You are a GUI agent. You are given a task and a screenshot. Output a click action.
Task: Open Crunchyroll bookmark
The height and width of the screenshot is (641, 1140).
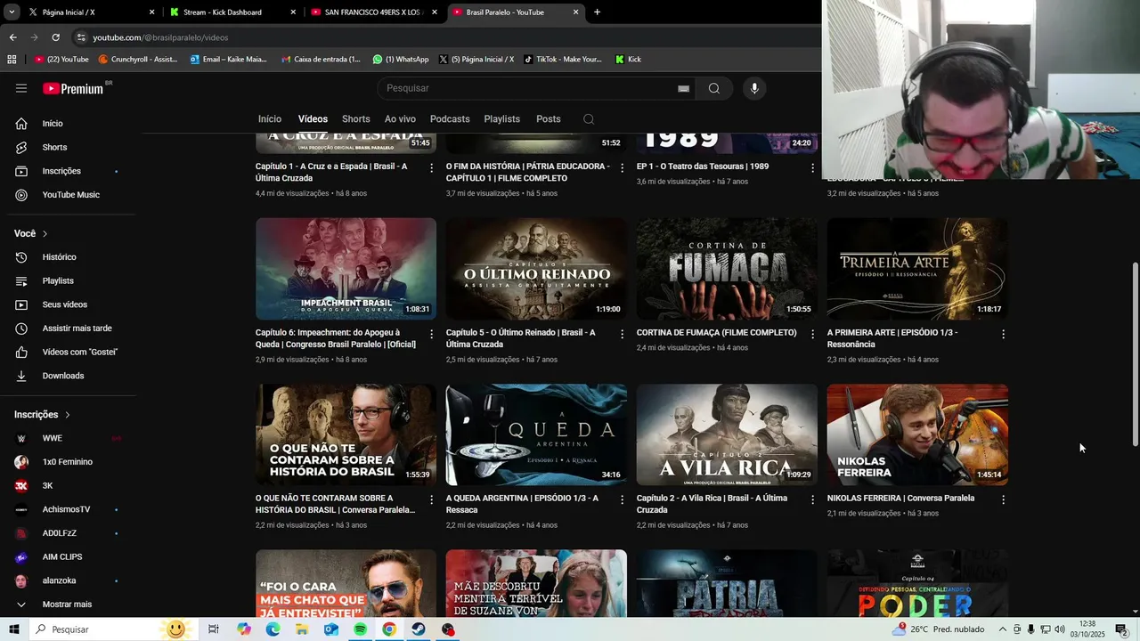pos(138,60)
